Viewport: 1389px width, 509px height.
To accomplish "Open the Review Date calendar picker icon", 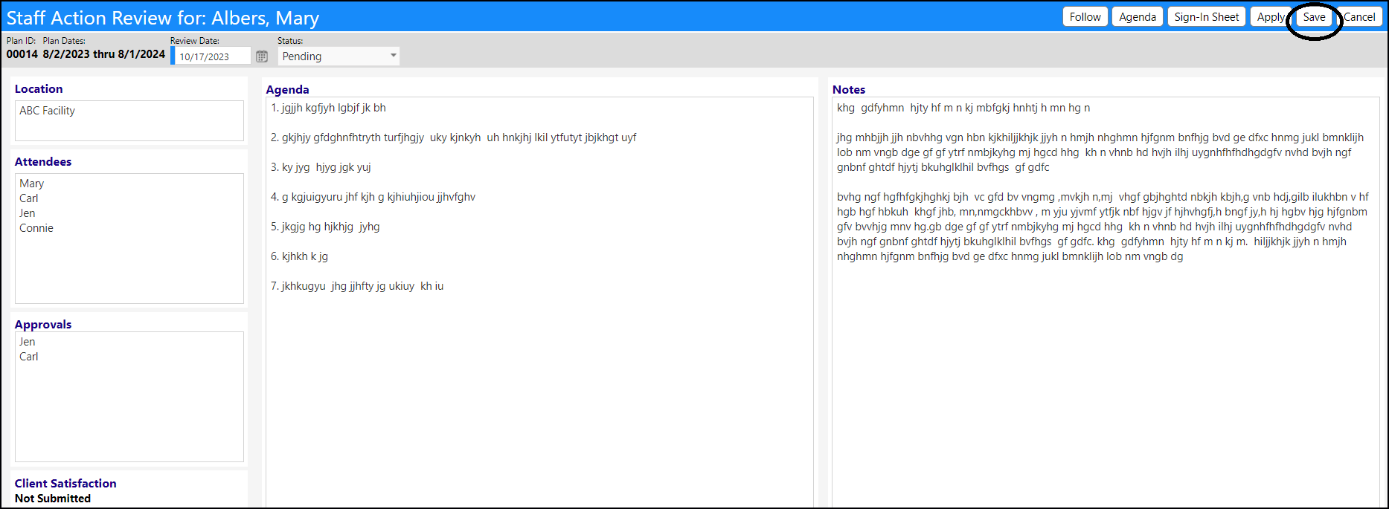I will point(262,56).
